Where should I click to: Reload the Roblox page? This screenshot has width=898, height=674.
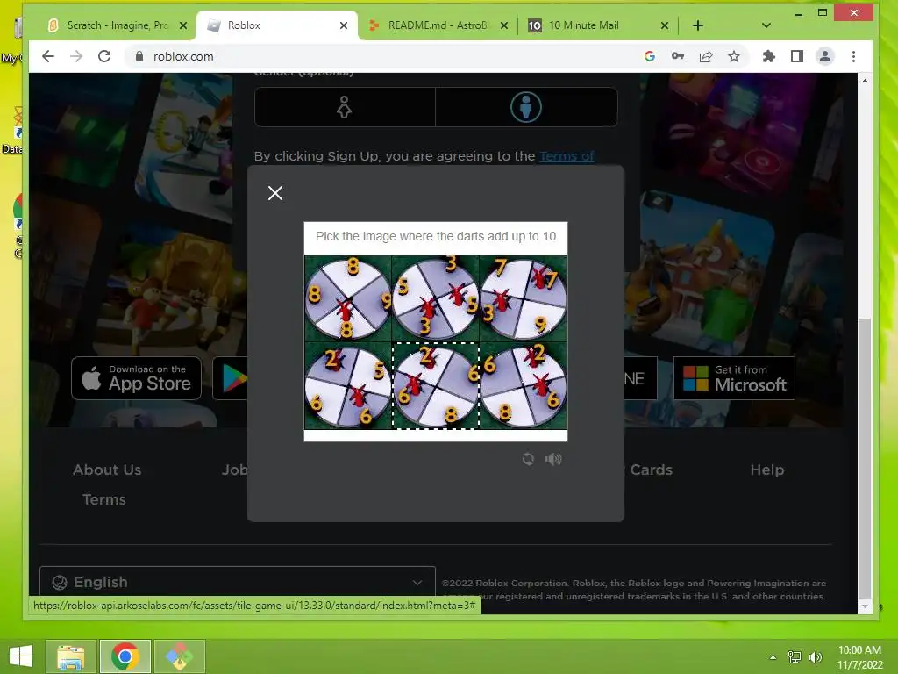point(104,56)
